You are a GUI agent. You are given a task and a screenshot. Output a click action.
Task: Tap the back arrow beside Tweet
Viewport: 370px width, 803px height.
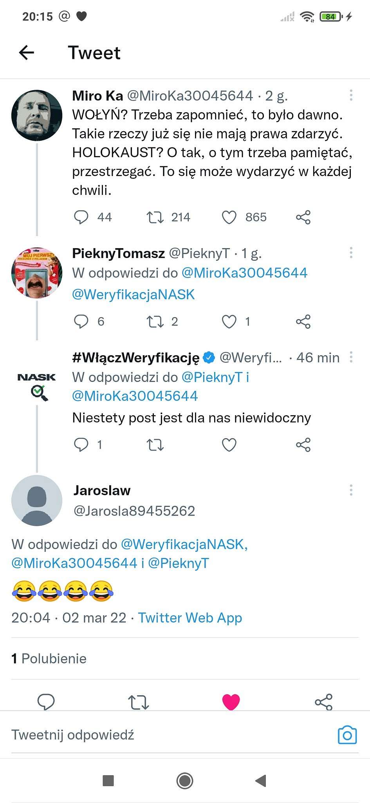click(x=27, y=53)
